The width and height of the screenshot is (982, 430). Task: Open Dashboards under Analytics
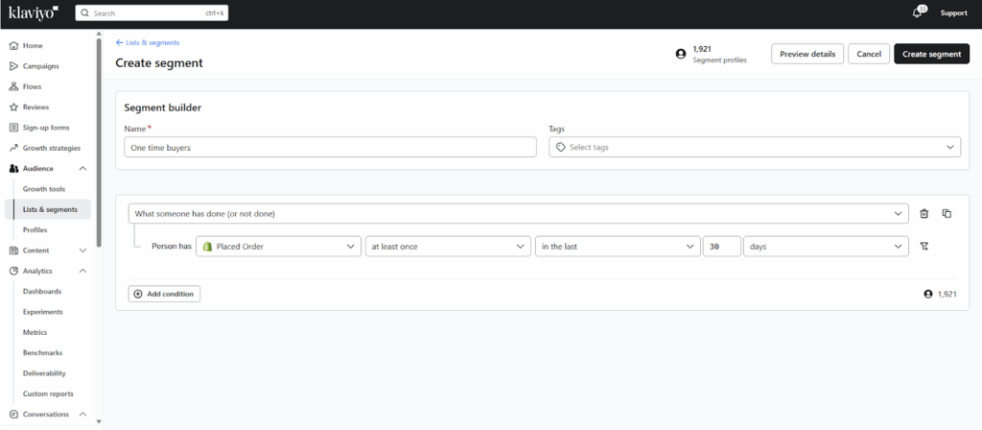click(x=42, y=292)
